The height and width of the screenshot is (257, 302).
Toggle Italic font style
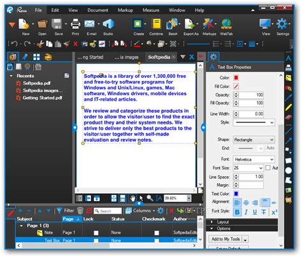[x=246, y=212]
